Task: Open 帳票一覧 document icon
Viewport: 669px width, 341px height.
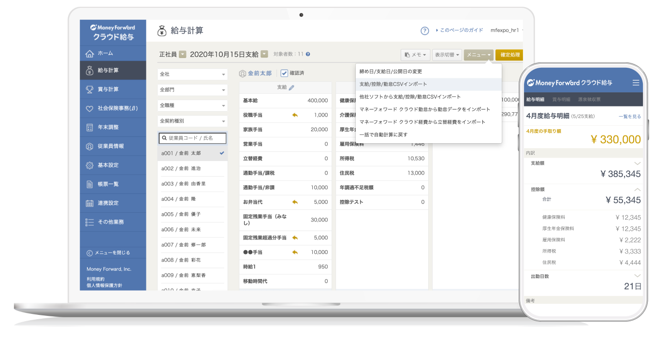Action: 89,184
